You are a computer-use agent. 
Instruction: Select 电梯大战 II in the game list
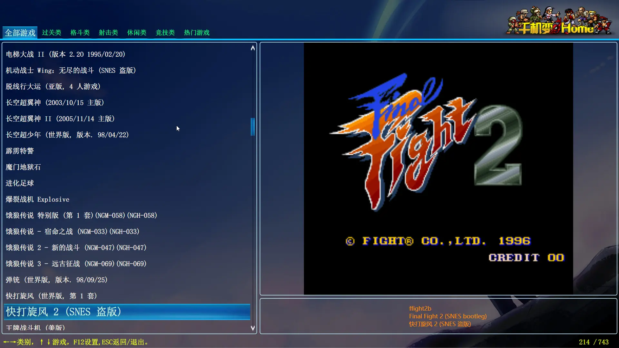point(65,54)
